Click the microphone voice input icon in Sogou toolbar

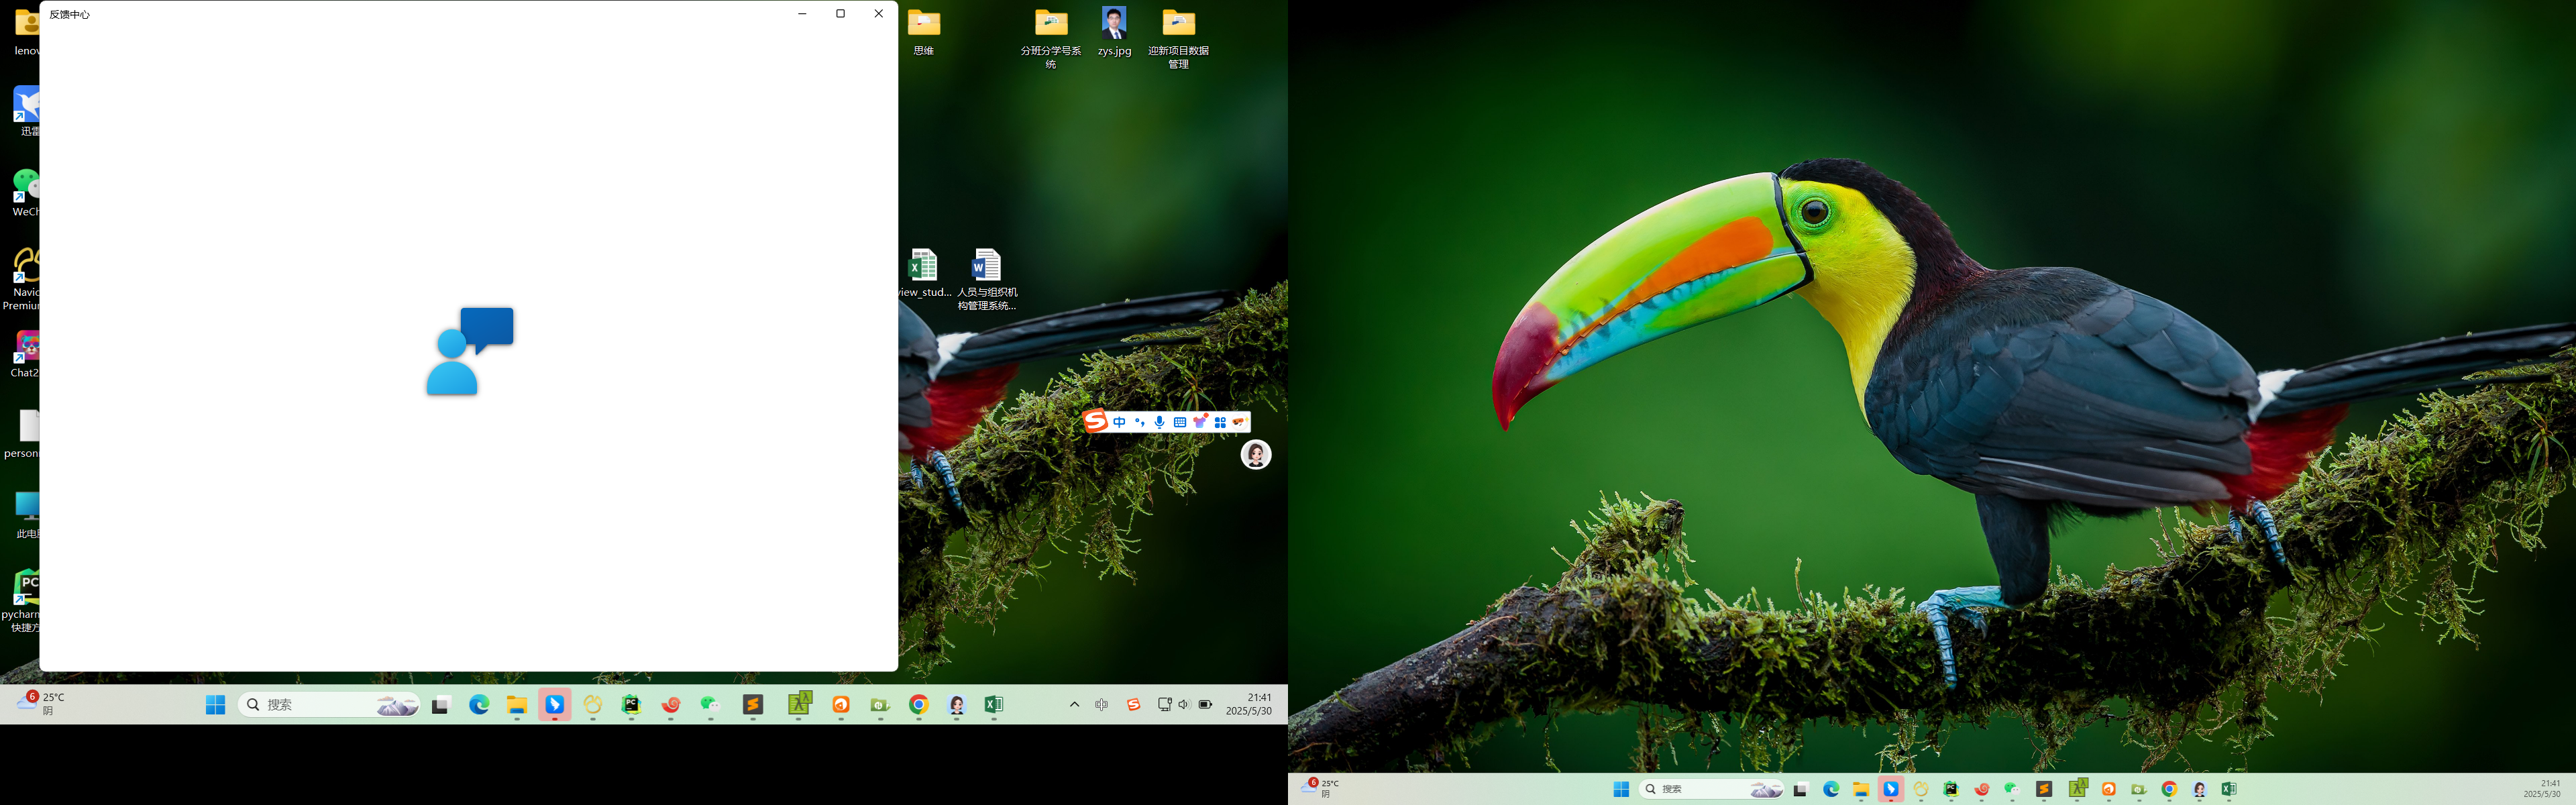[1159, 422]
